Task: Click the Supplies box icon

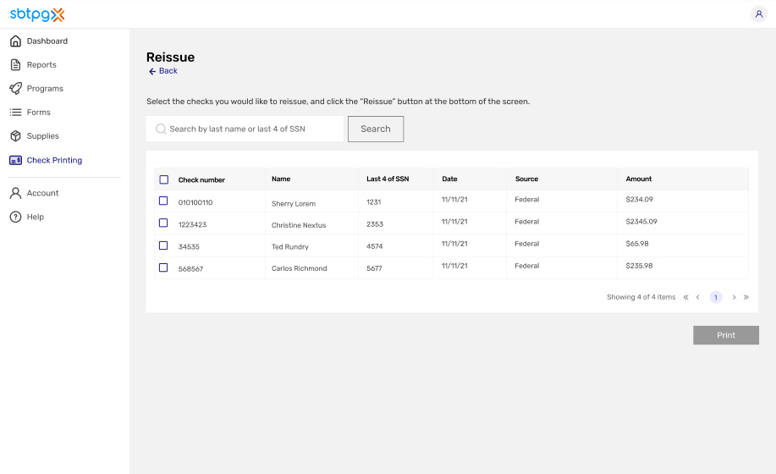Action: click(x=16, y=136)
